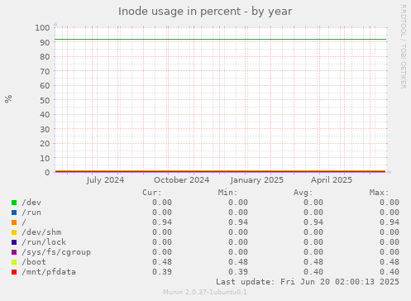Click the Max: column header

pos(379,193)
